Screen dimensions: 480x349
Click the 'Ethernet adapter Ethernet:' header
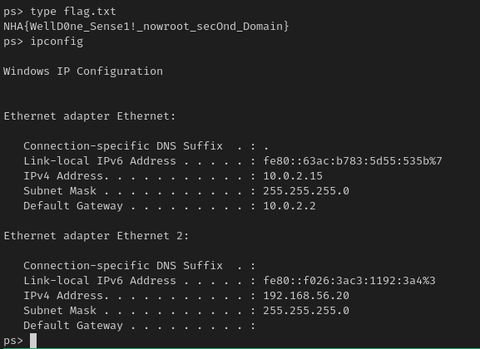tap(90, 116)
